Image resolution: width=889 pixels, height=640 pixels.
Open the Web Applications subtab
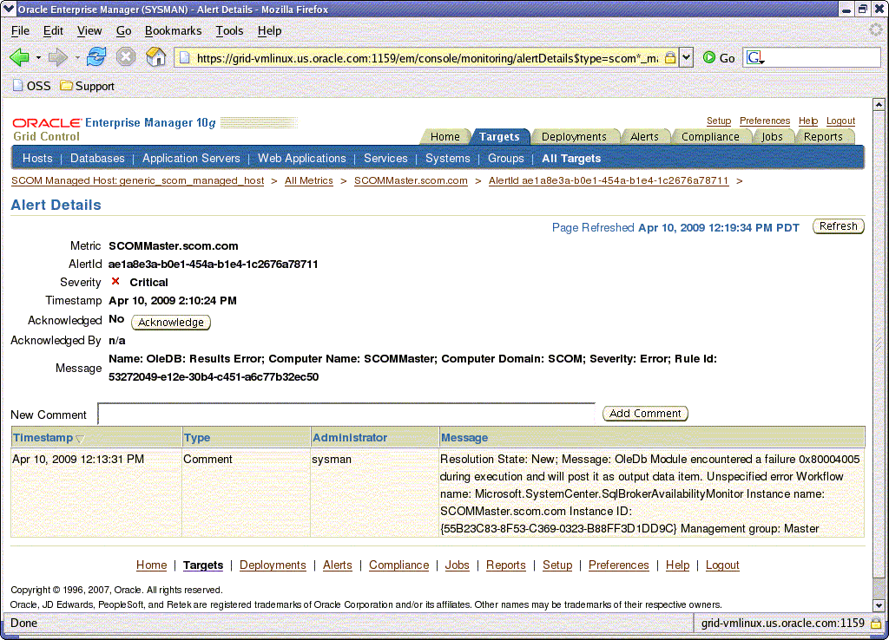coord(301,158)
